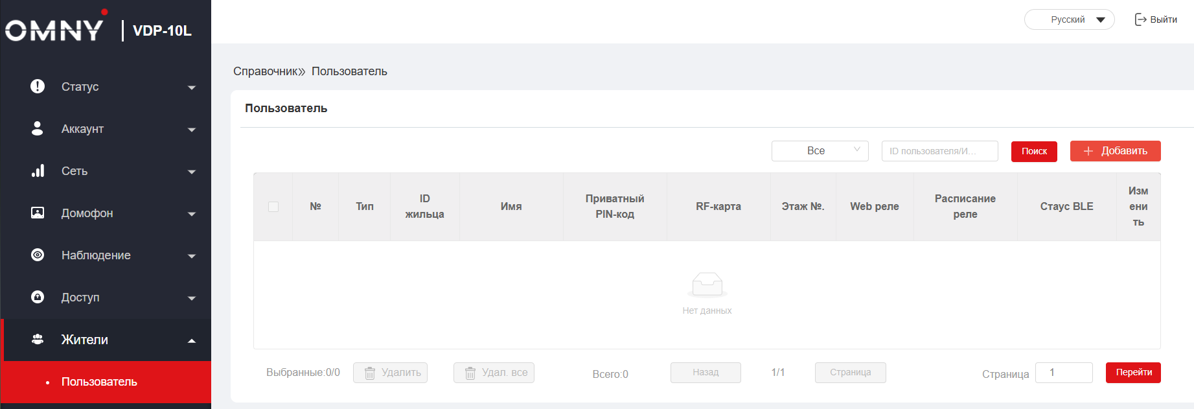Viewport: 1194px width, 409px height.
Task: Click the Аккаунт person icon
Action: (x=38, y=128)
